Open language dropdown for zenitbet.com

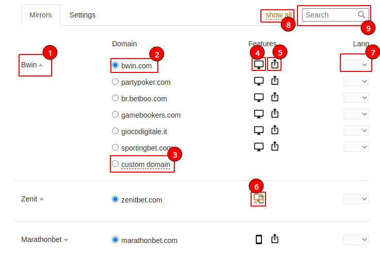356,199
